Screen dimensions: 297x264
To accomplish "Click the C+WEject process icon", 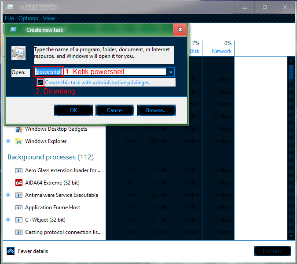I will 19,220.
